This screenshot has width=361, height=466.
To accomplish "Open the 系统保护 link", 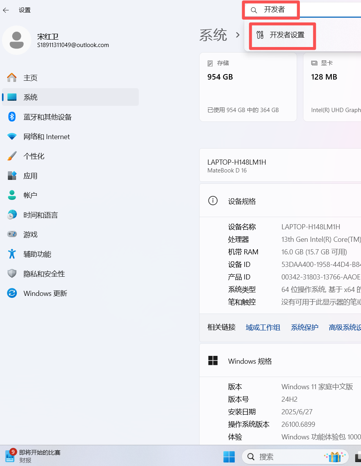I will coord(304,327).
